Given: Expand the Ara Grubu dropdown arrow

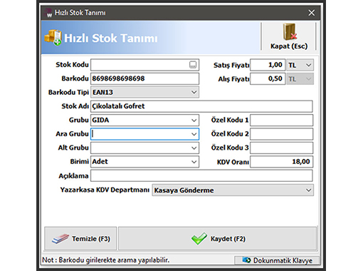Looking at the screenshot, I should click(x=194, y=134).
